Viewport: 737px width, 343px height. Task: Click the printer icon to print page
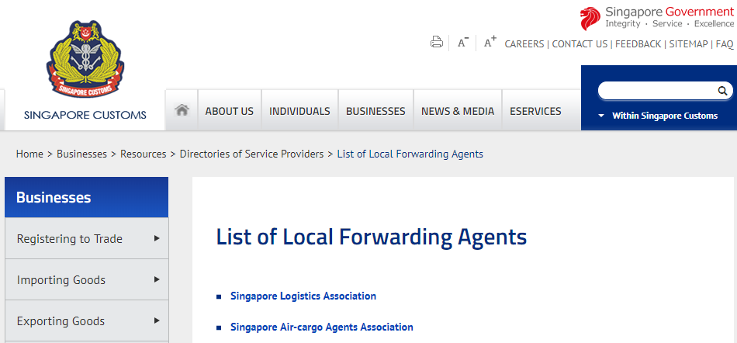[437, 42]
